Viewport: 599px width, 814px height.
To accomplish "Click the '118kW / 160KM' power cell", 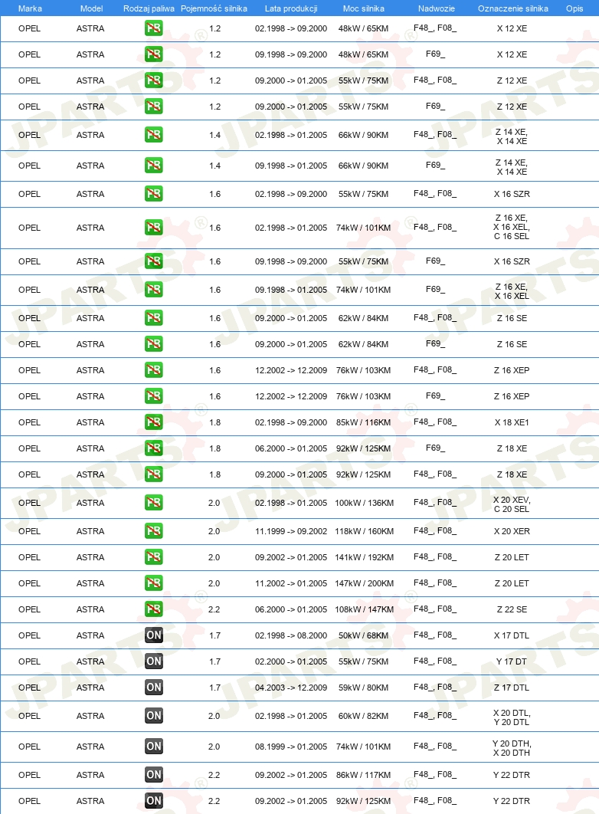I will 364,531.
